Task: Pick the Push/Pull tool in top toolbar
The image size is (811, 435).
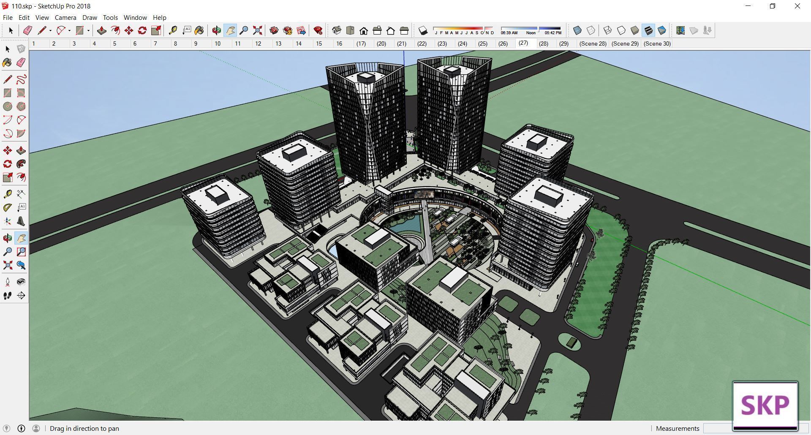Action: (101, 30)
